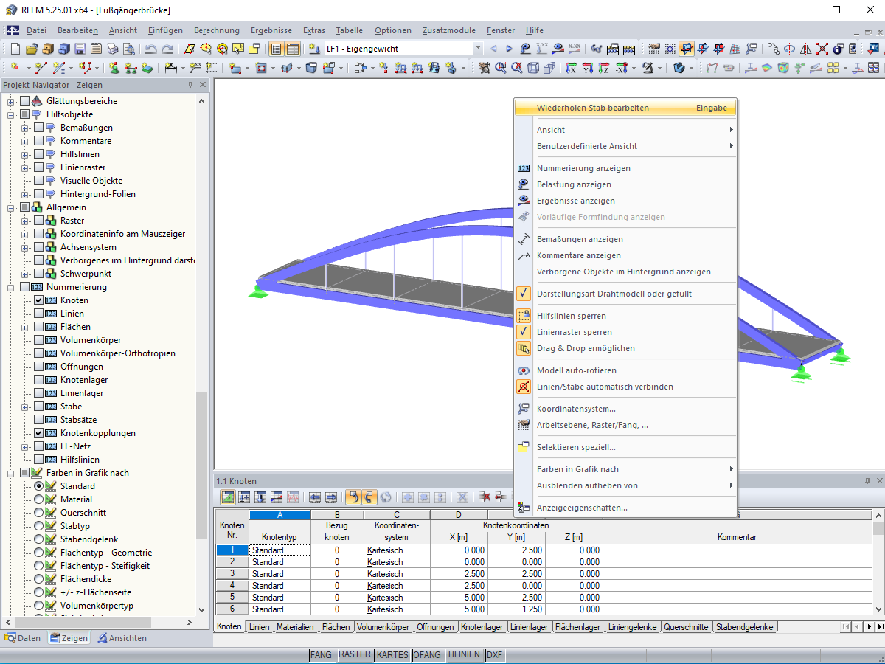Select the Stabtyp radio button
The height and width of the screenshot is (664, 885).
pyautogui.click(x=39, y=526)
